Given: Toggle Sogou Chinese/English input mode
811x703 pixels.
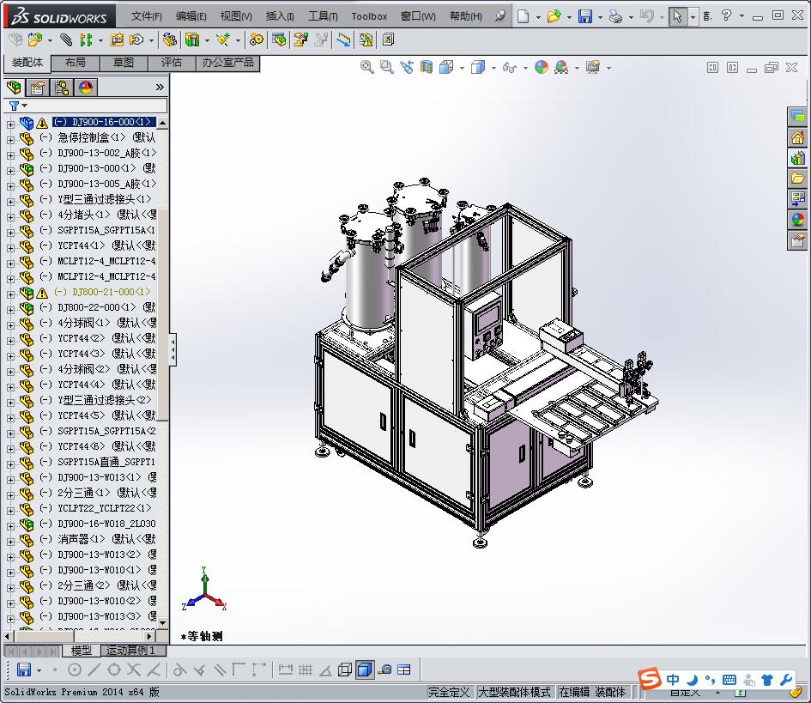Looking at the screenshot, I should click(x=672, y=679).
